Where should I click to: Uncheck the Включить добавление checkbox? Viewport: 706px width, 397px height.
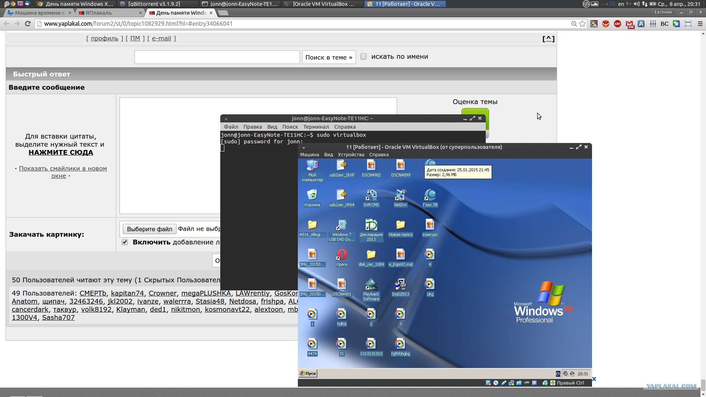(125, 242)
